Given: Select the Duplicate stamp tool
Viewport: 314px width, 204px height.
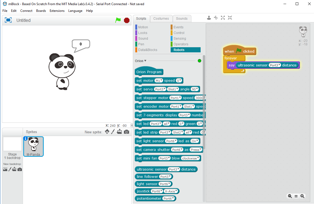Looking at the screenshot, I should click(209, 18).
